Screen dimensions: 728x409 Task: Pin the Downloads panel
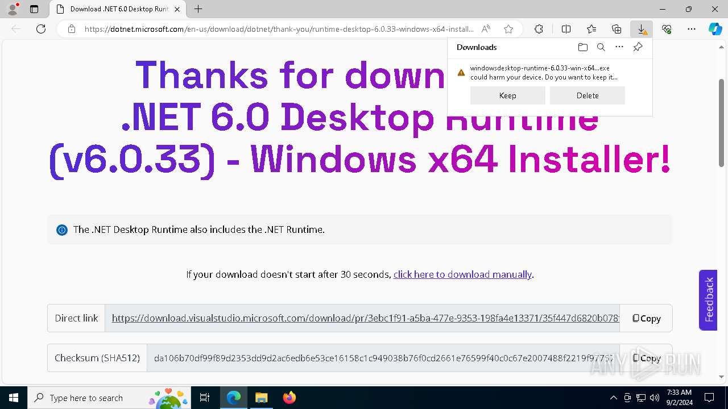coord(638,47)
